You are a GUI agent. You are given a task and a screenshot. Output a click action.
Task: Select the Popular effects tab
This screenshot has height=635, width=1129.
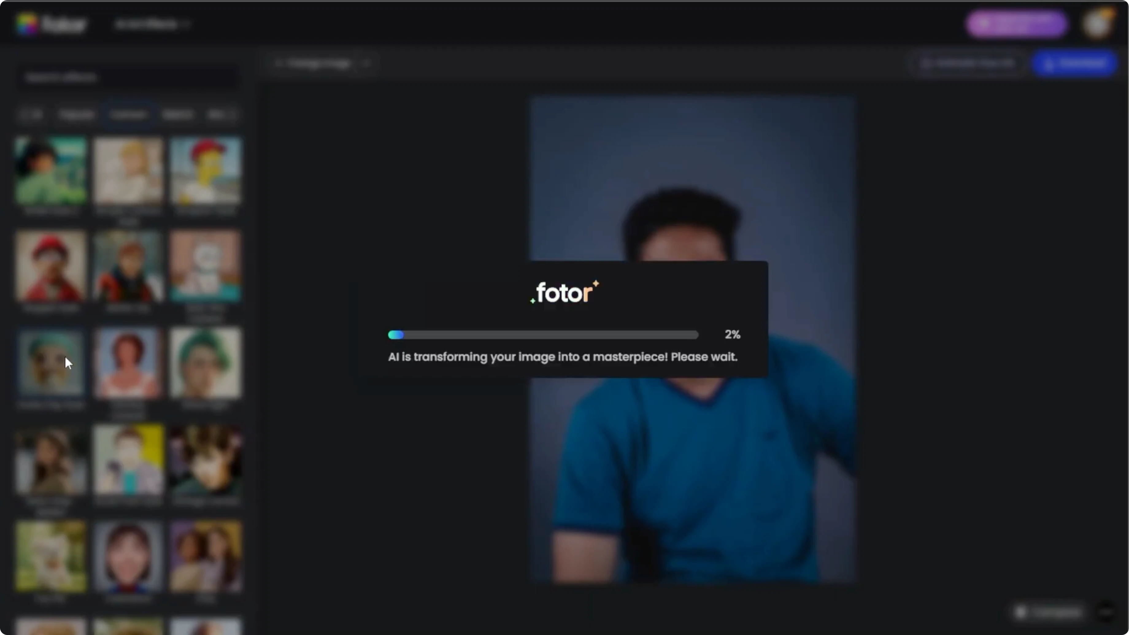(x=76, y=115)
